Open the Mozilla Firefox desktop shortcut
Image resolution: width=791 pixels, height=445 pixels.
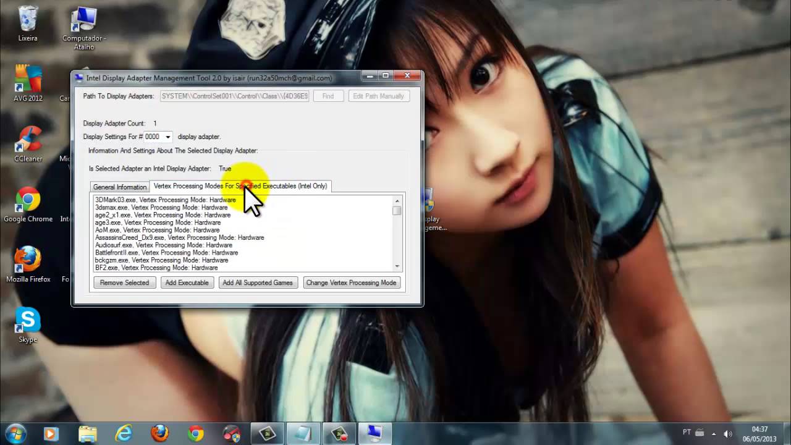pos(28,265)
